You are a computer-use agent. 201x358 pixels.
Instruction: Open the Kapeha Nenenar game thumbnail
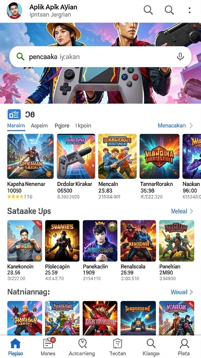(31, 156)
